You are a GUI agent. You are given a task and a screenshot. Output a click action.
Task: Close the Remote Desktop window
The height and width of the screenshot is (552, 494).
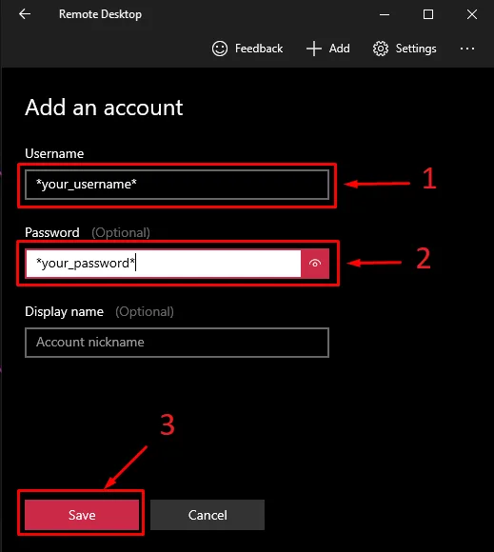click(472, 14)
